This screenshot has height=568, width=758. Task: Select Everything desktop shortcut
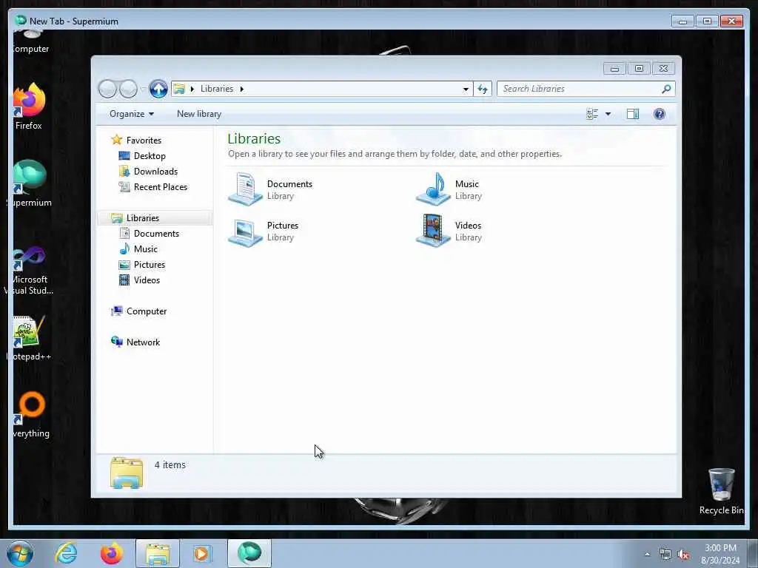point(31,416)
